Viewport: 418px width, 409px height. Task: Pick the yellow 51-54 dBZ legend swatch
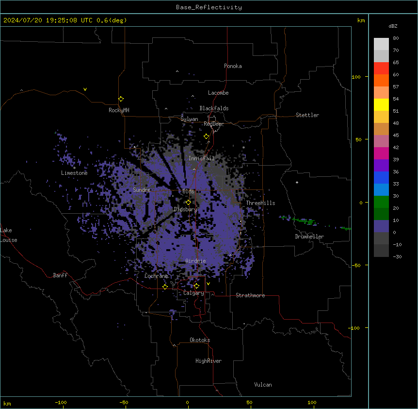coord(381,104)
